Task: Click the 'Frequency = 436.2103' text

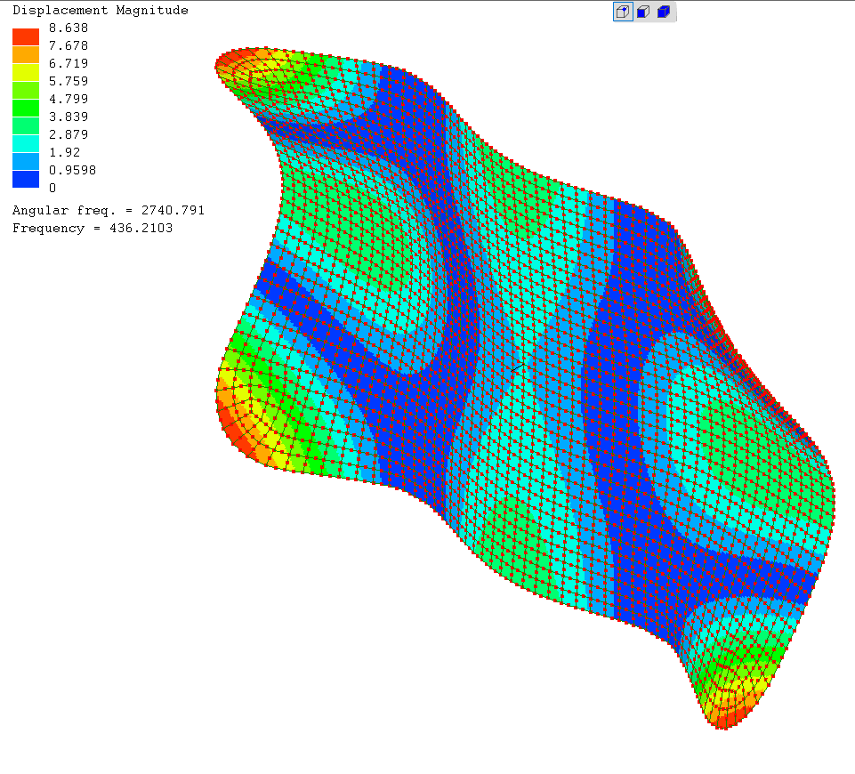Action: click(93, 229)
